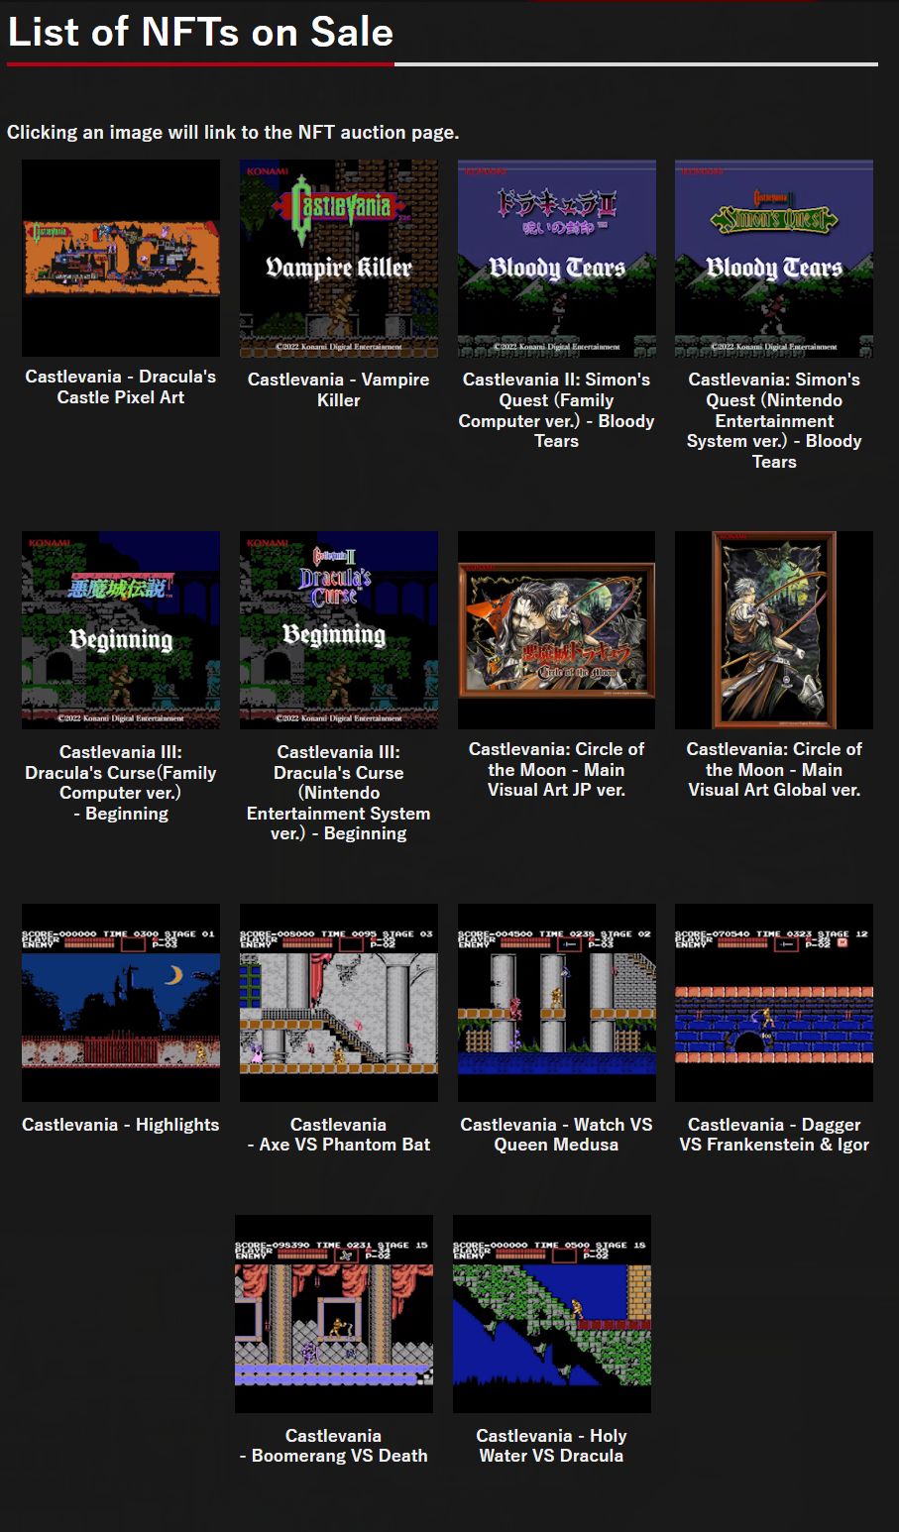Click the caption "Castlevania - Axe VS Phantom Bat"
The width and height of the screenshot is (899, 1532).
(339, 1135)
